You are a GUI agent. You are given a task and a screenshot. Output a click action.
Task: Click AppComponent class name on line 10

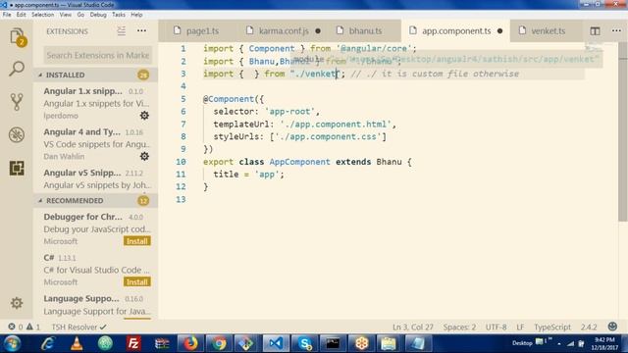click(299, 162)
